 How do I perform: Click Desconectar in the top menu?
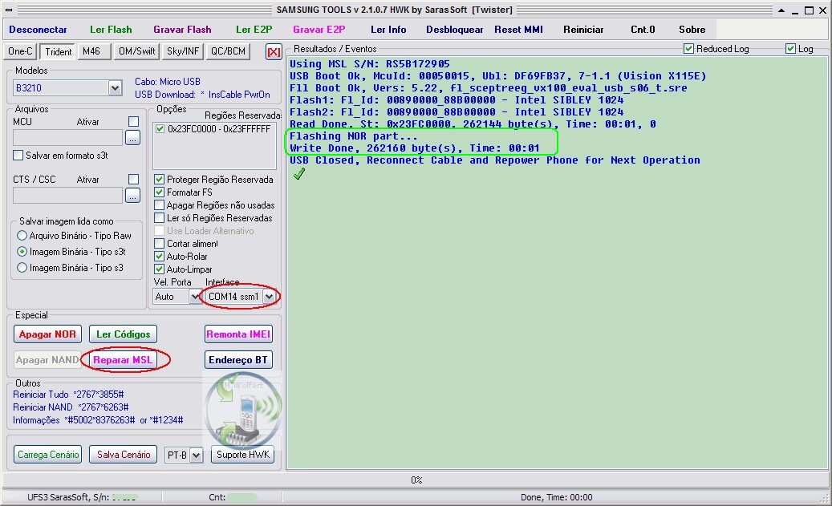point(38,30)
